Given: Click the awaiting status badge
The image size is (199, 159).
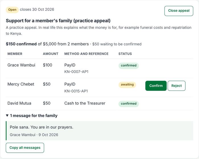Looking at the screenshot, I should [x=127, y=85].
